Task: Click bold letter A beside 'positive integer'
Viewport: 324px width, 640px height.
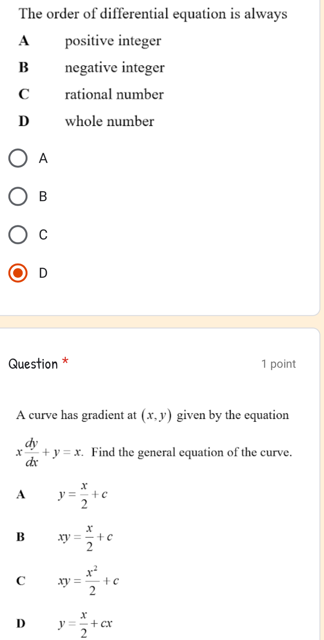Action: click(24, 41)
